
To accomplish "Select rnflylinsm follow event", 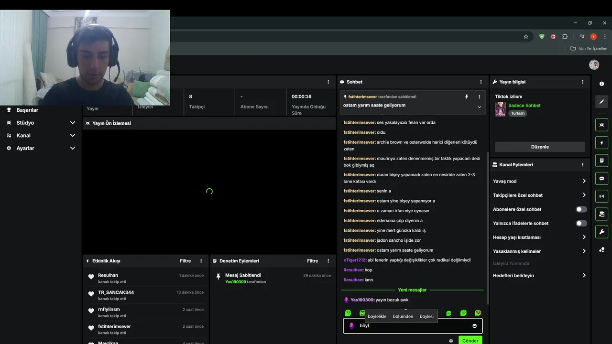I will coord(146,312).
